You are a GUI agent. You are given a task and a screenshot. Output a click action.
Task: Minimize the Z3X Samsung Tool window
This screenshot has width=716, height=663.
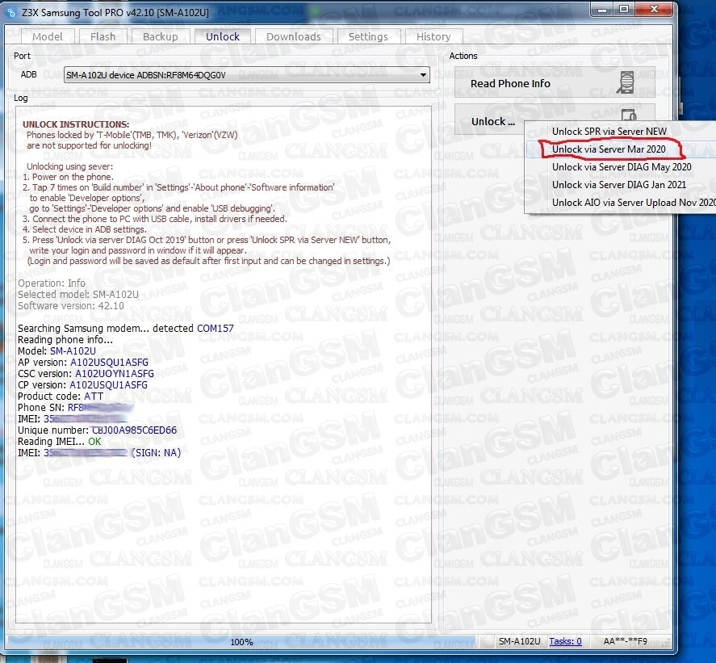602,10
